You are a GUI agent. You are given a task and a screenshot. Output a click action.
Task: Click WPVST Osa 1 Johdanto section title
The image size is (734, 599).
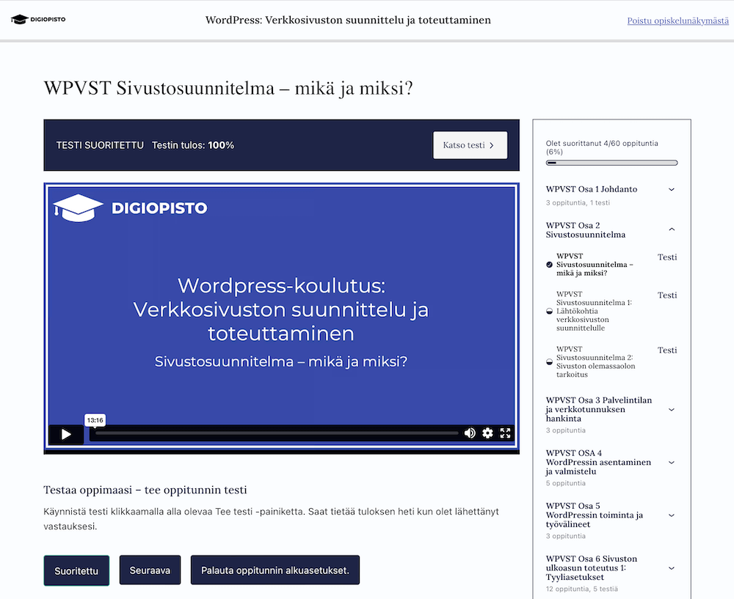point(591,189)
